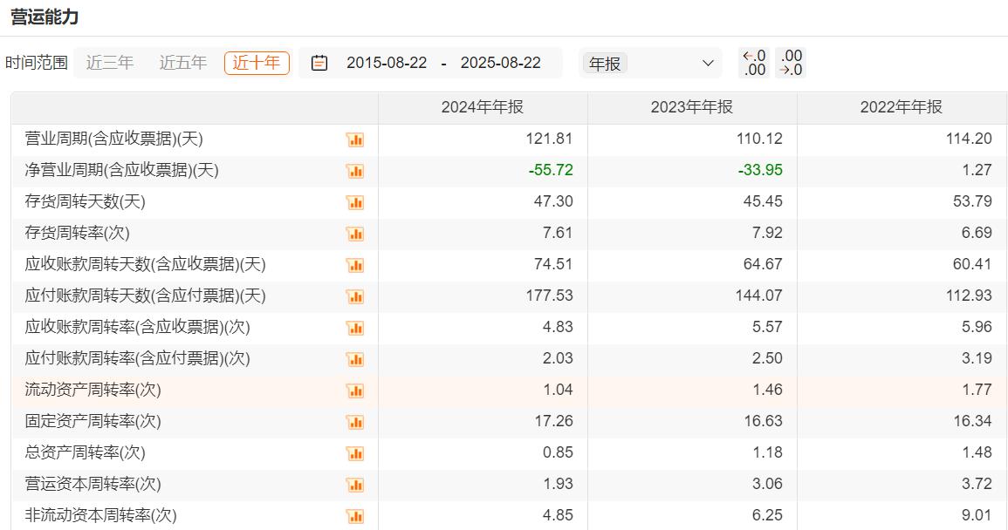The image size is (1008, 530).
Task: Select 非流动资本周转率(次) row label
Action: [x=100, y=515]
